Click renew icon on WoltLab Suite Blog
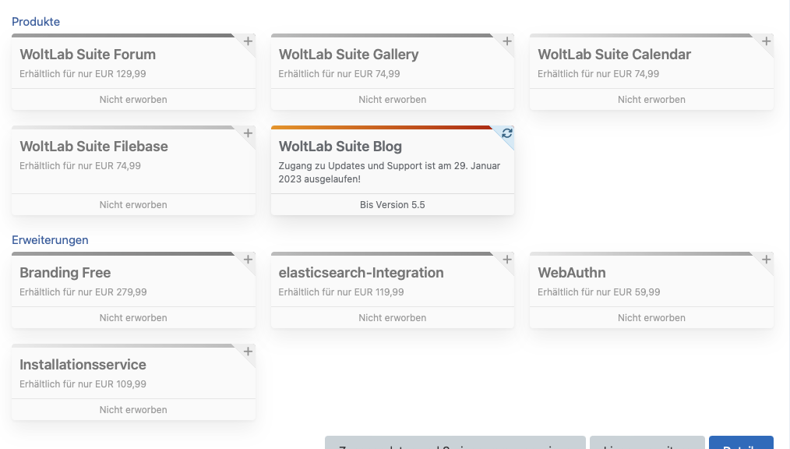790x449 pixels. 507,133
